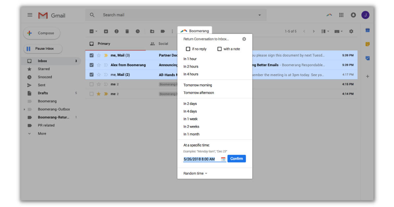Report selected emails as spam
The height and width of the screenshot is (207, 394).
tap(117, 31)
